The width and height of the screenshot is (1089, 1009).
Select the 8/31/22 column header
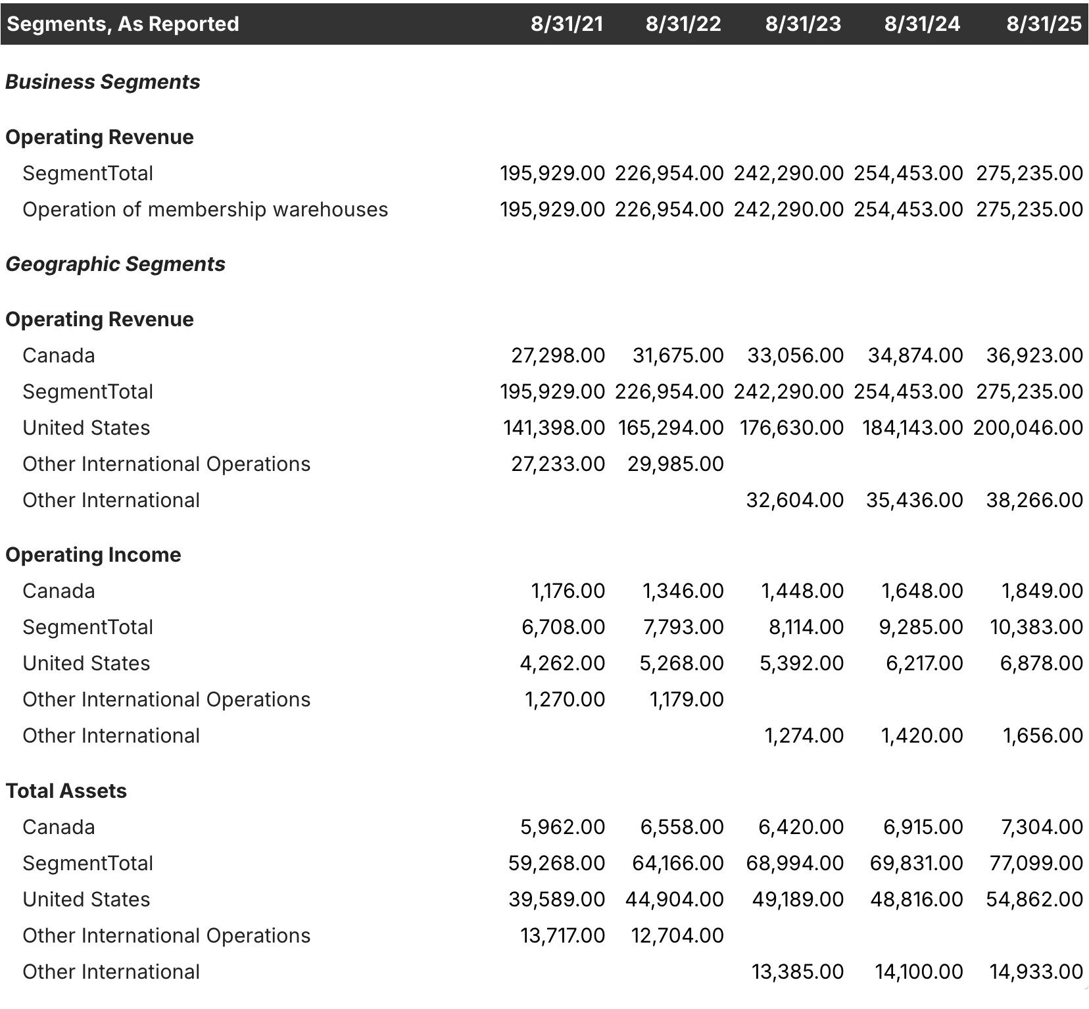(683, 24)
